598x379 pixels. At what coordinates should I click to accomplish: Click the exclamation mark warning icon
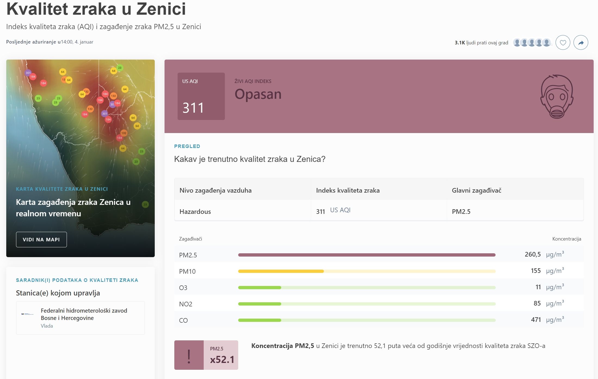[189, 355]
